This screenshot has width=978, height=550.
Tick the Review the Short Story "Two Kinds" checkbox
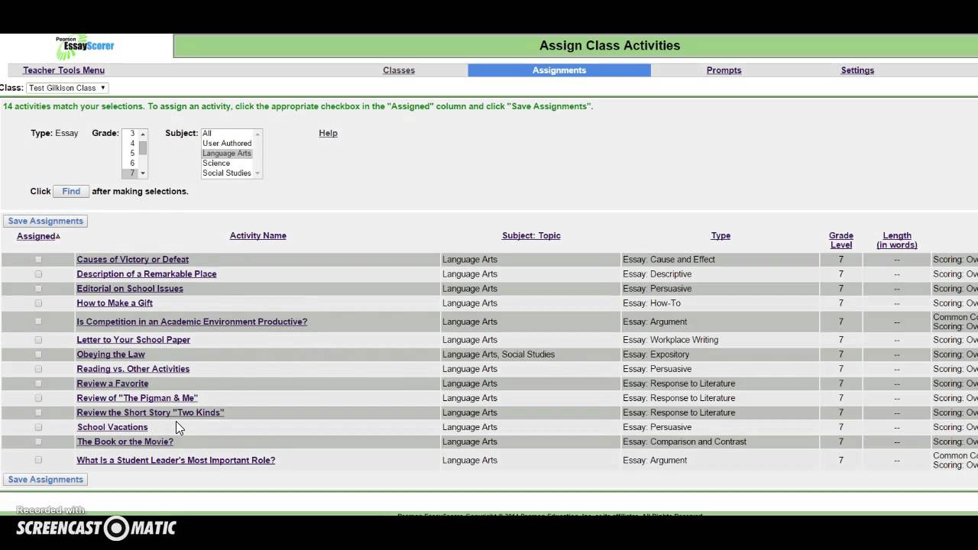[38, 412]
